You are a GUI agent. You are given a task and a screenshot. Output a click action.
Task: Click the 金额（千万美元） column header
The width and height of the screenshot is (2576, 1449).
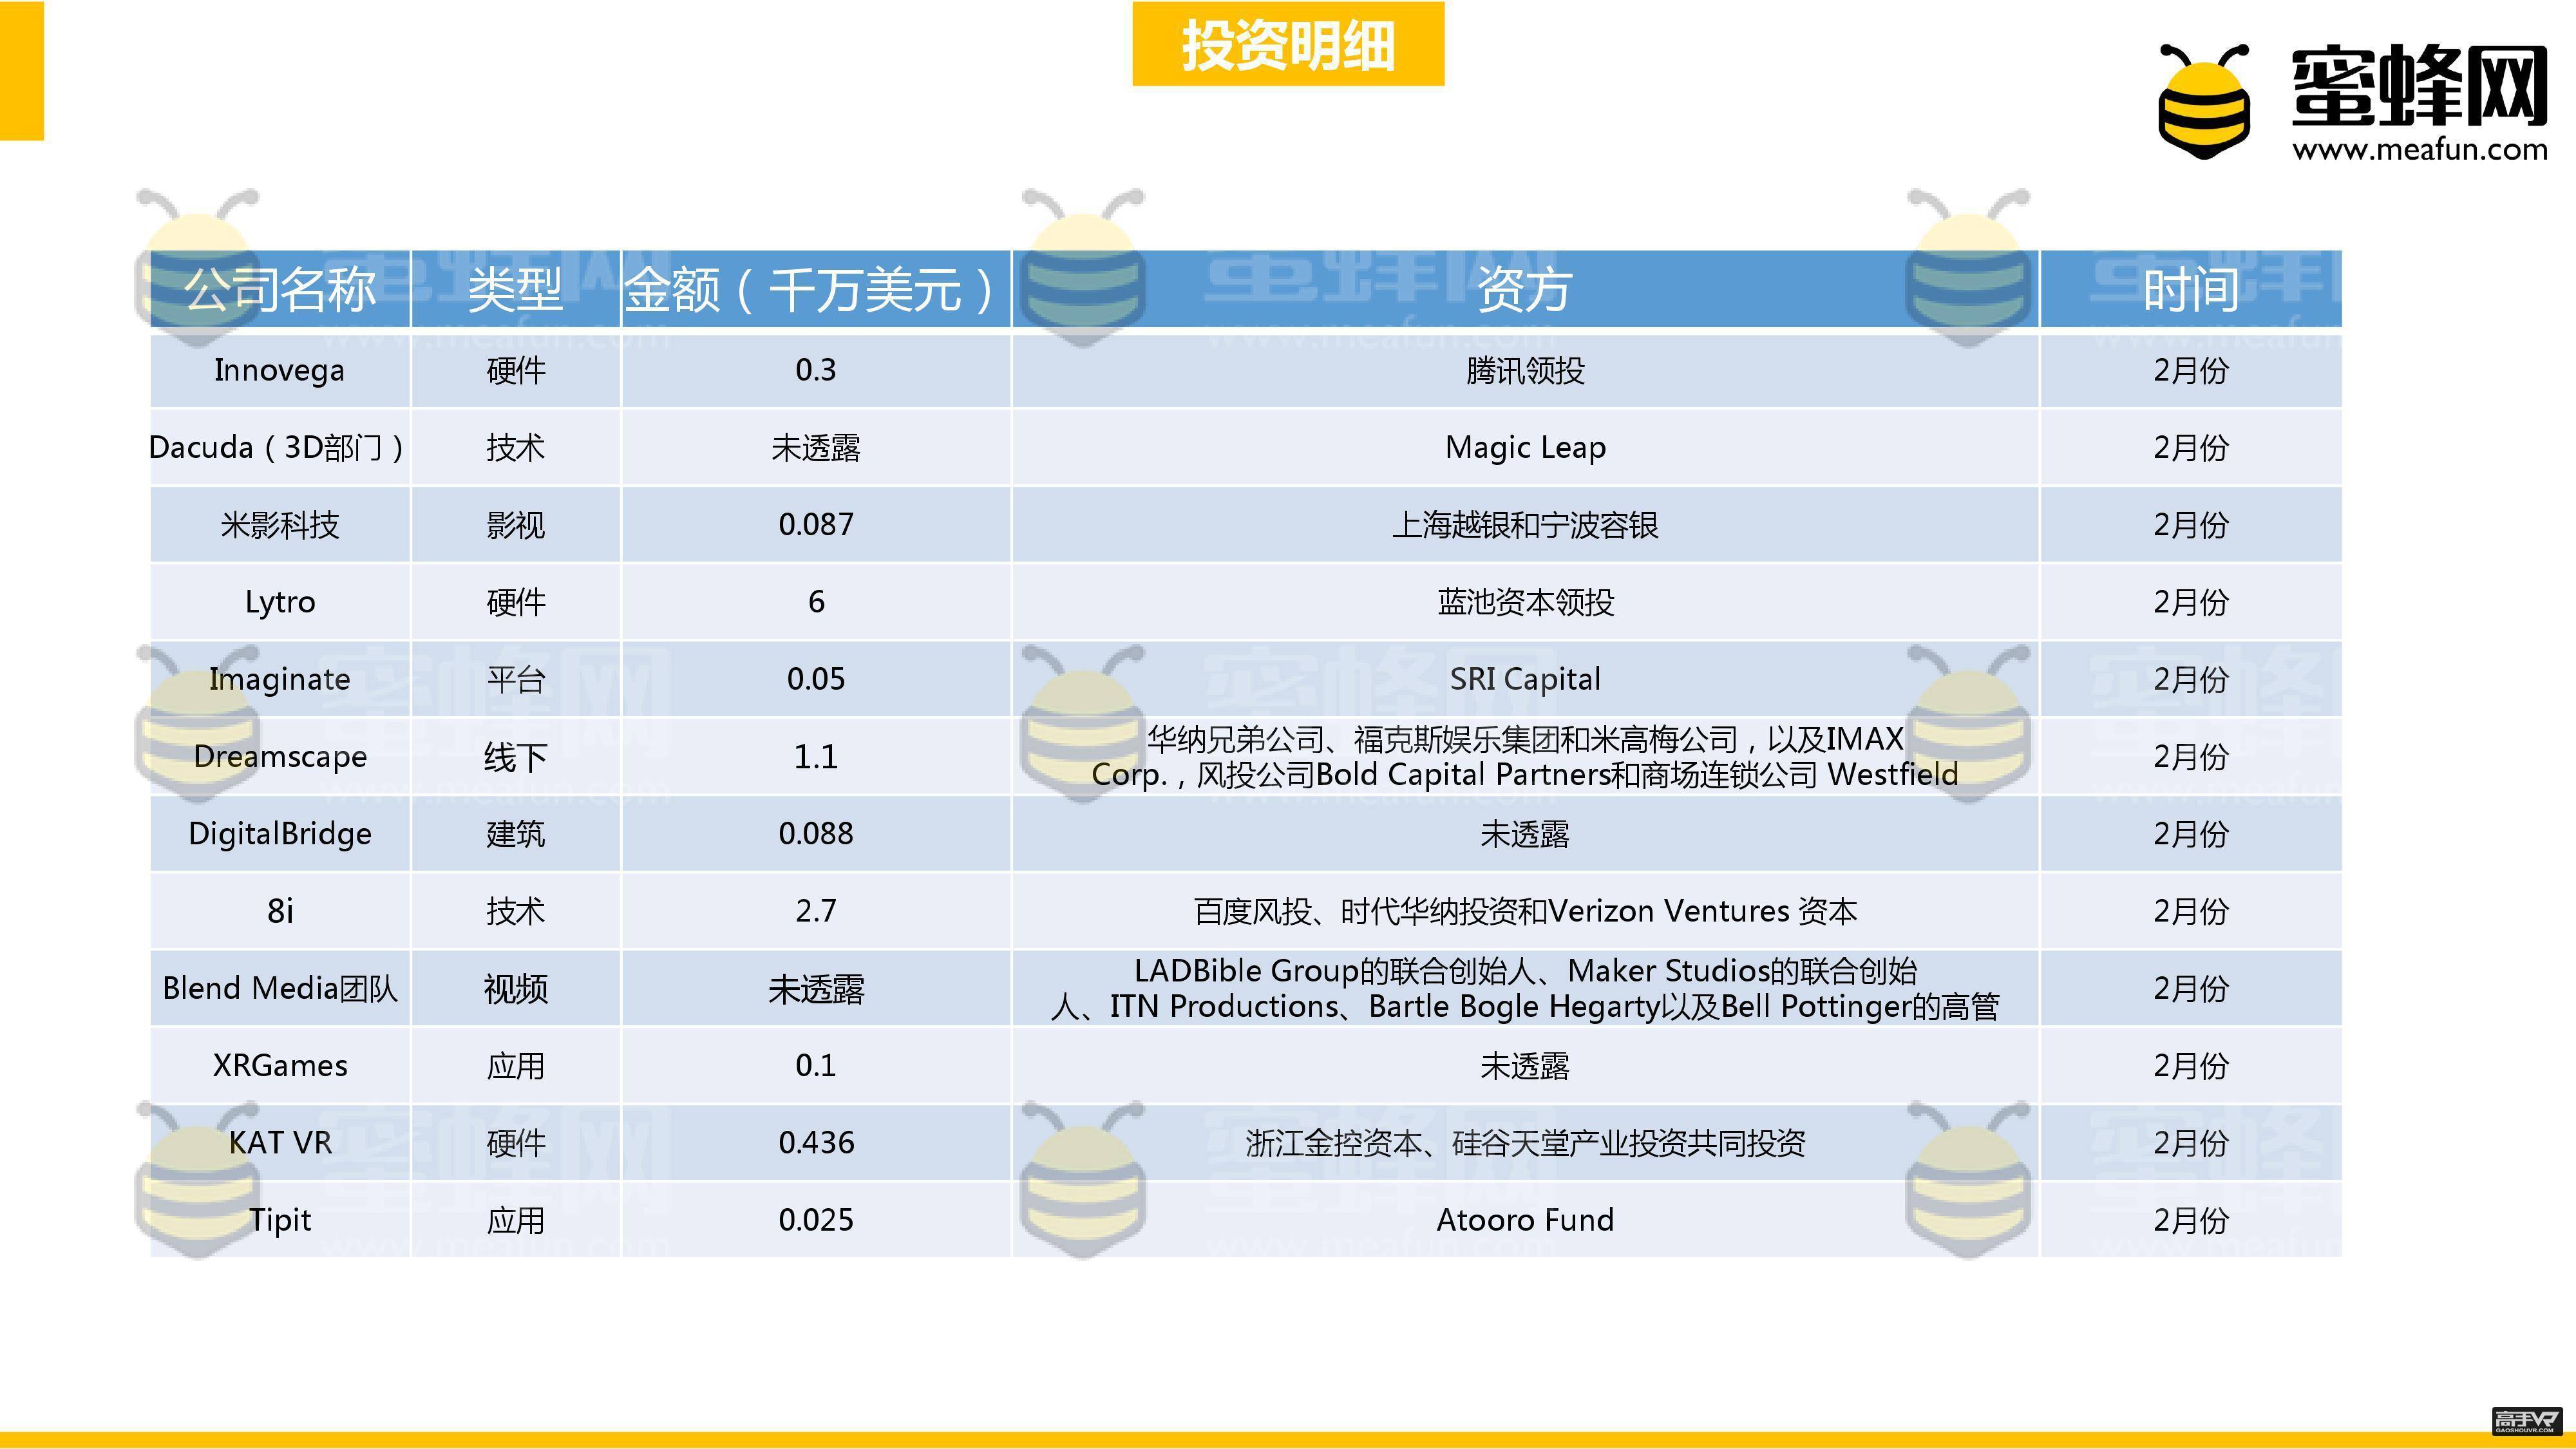(816, 289)
